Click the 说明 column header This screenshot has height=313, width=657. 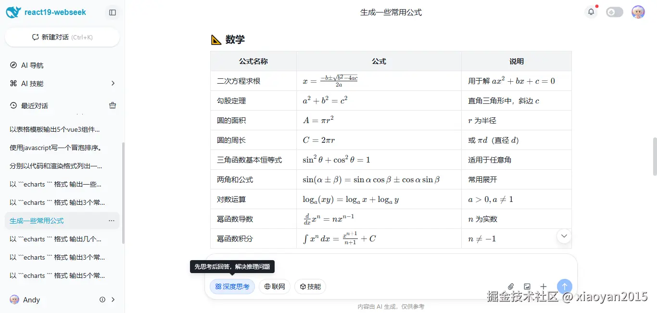[517, 61]
